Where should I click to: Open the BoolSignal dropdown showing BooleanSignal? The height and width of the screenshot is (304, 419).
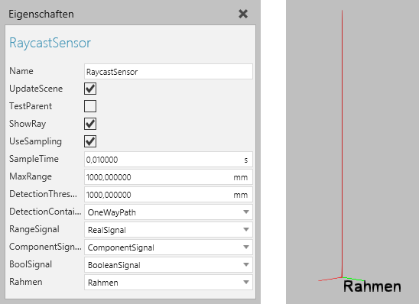point(168,265)
